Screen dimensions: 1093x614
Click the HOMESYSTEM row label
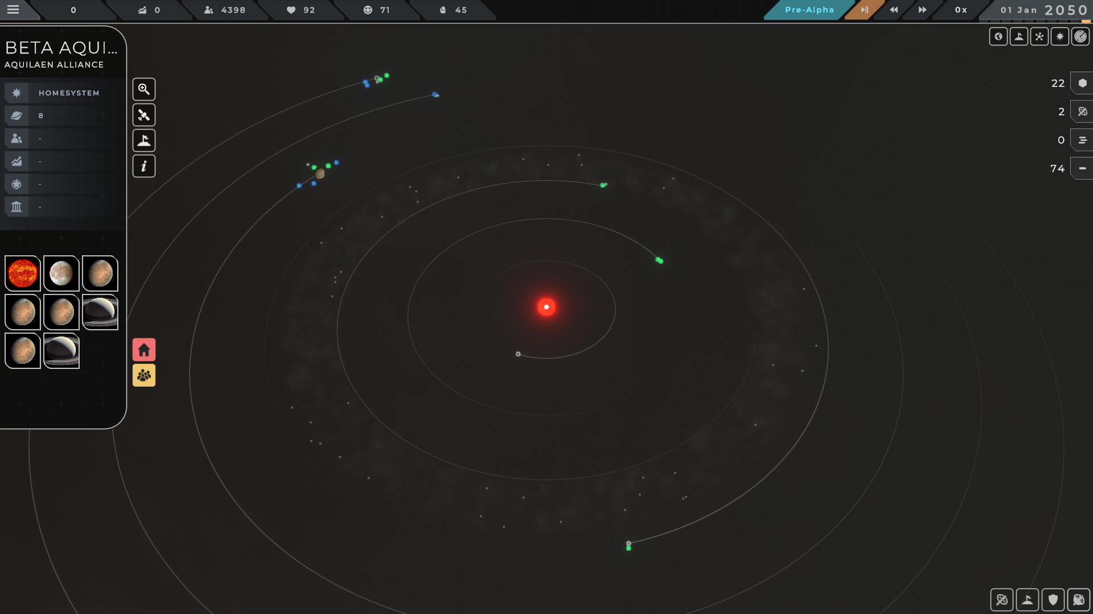click(69, 93)
